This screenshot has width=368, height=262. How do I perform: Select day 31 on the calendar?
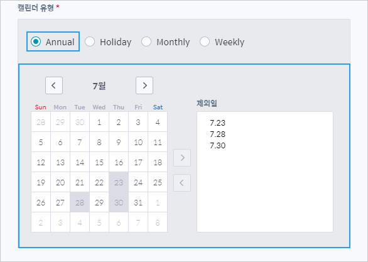(138, 202)
